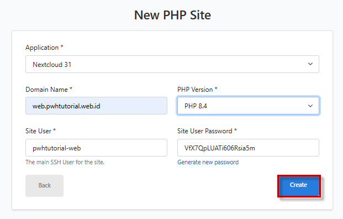Focus the Site User input field
Viewport: 343px width, 219px height.
coord(96,148)
